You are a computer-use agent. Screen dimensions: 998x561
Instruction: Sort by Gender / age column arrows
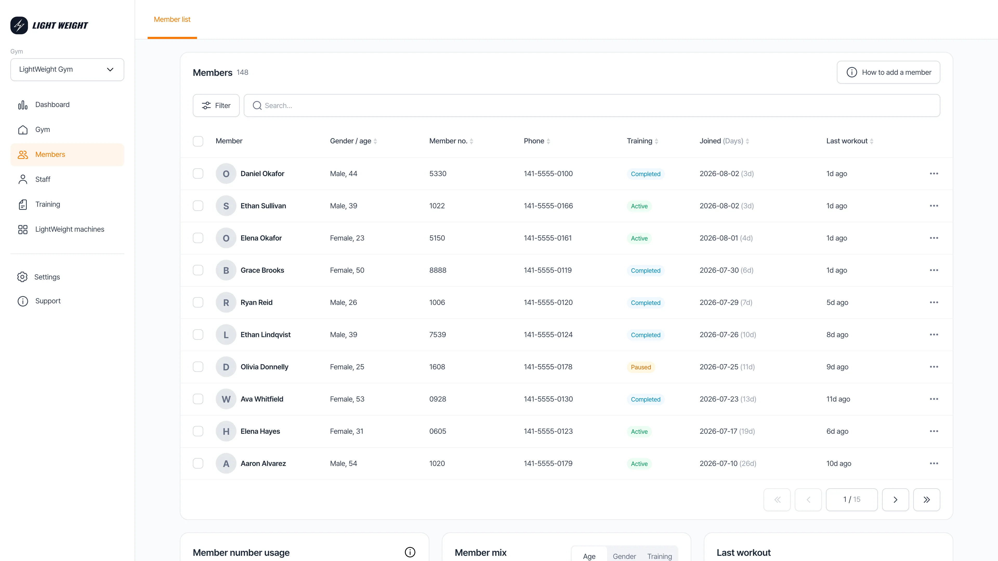coord(375,141)
